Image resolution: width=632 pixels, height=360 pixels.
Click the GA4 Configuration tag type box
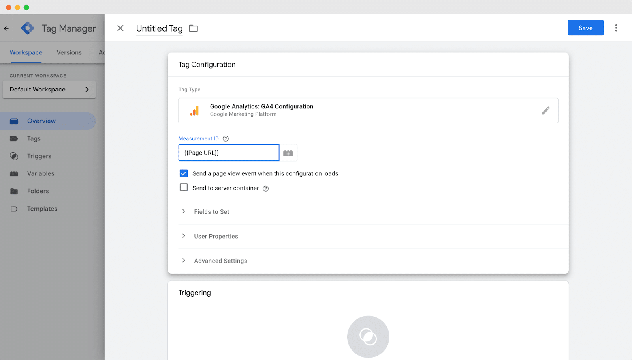coord(368,110)
